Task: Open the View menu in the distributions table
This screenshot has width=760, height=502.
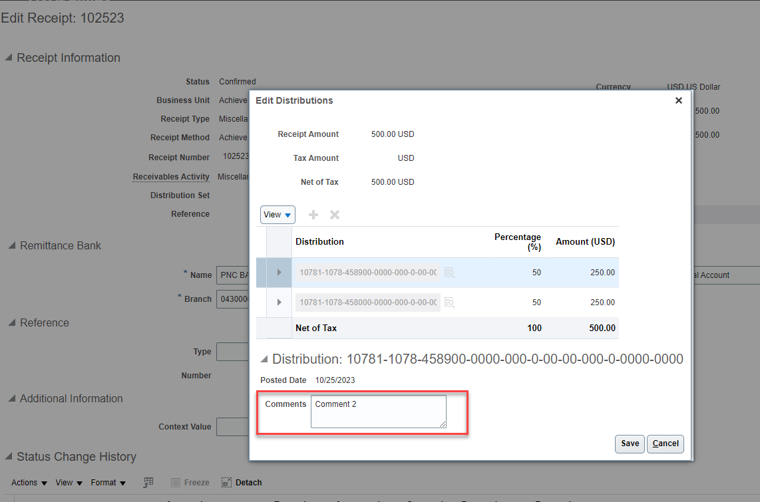Action: 278,214
